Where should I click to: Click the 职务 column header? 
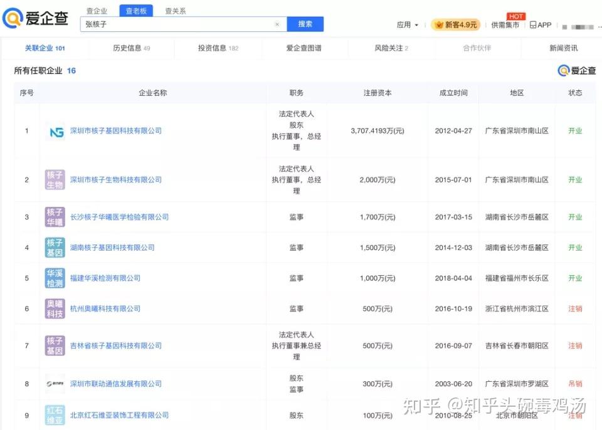pyautogui.click(x=297, y=93)
